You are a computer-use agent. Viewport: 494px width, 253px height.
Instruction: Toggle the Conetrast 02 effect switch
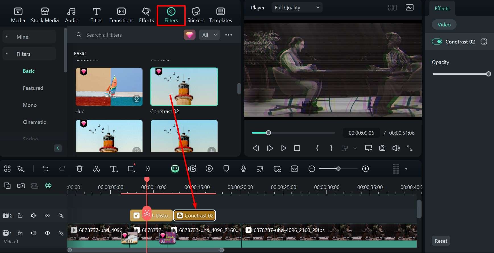tap(437, 42)
